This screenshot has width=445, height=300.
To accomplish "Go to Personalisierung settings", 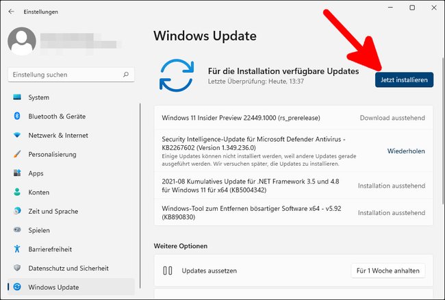I will coord(71,154).
